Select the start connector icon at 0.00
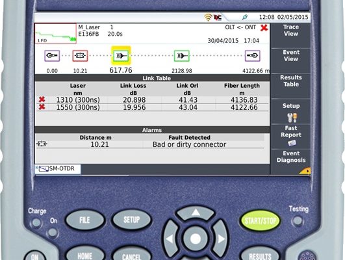345x260 pixels. coord(52,56)
